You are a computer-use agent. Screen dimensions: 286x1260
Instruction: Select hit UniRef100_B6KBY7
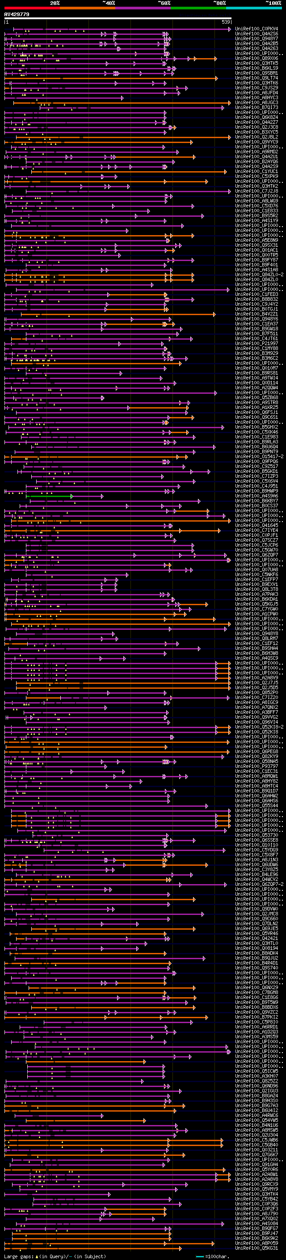257,501
